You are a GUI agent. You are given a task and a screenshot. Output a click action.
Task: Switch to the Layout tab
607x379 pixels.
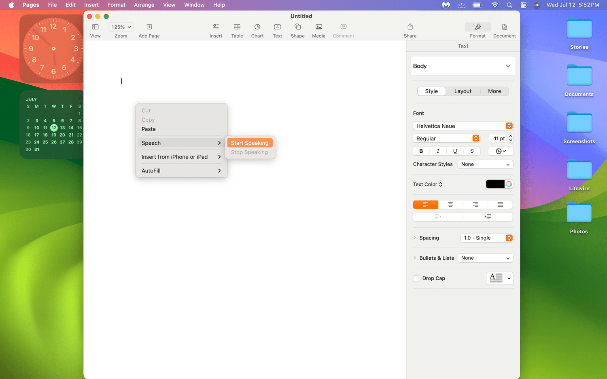tap(463, 91)
